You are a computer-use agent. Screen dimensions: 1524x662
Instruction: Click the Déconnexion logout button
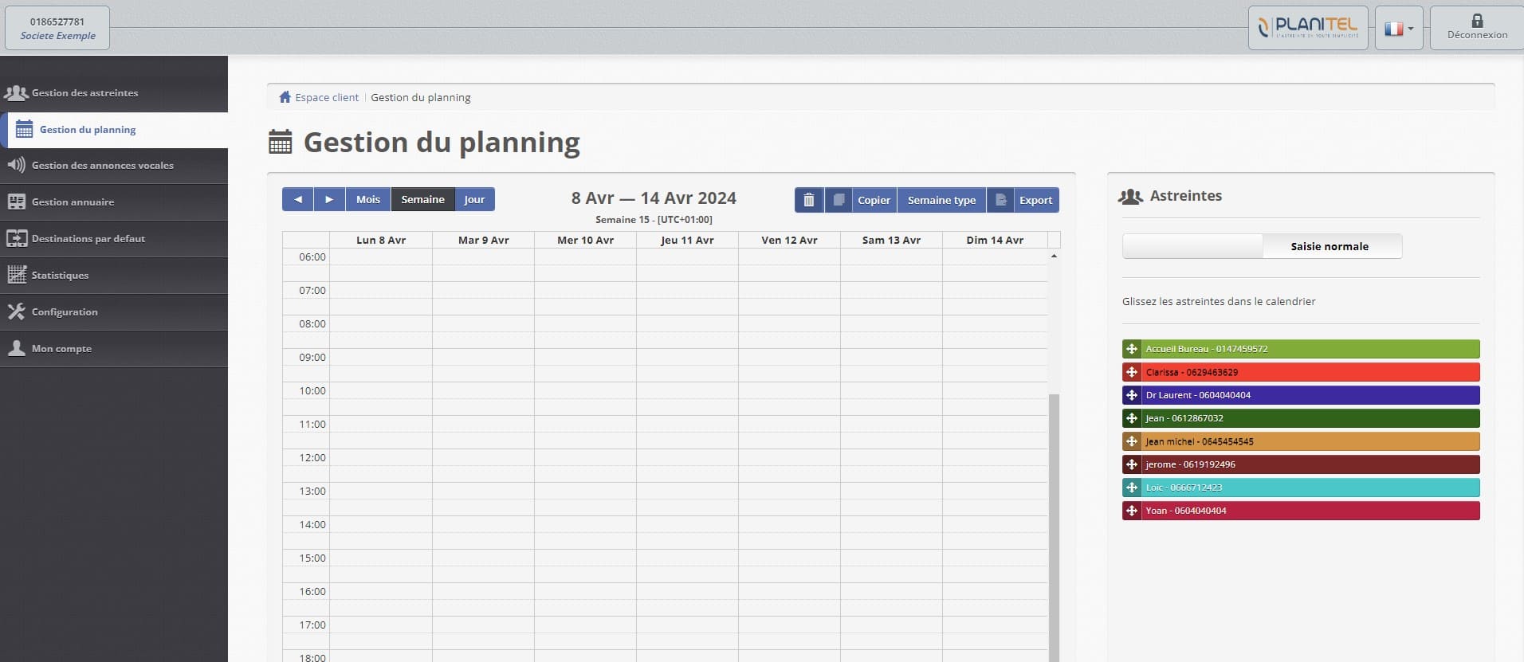pyautogui.click(x=1476, y=28)
